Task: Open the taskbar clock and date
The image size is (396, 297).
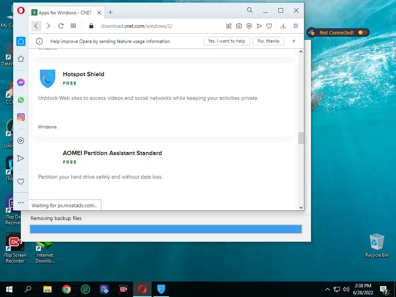Action: [363, 289]
